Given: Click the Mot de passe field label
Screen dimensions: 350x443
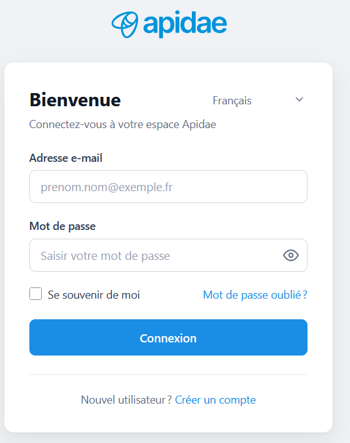Looking at the screenshot, I should 62,226.
